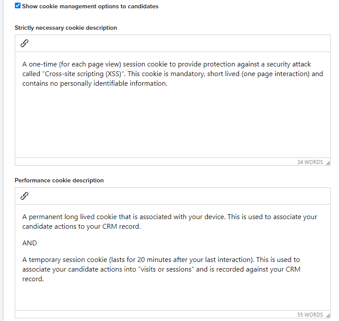339x321 pixels.
Task: Place cursor in 'temporary session cookie' paragraph
Action: click(161, 269)
